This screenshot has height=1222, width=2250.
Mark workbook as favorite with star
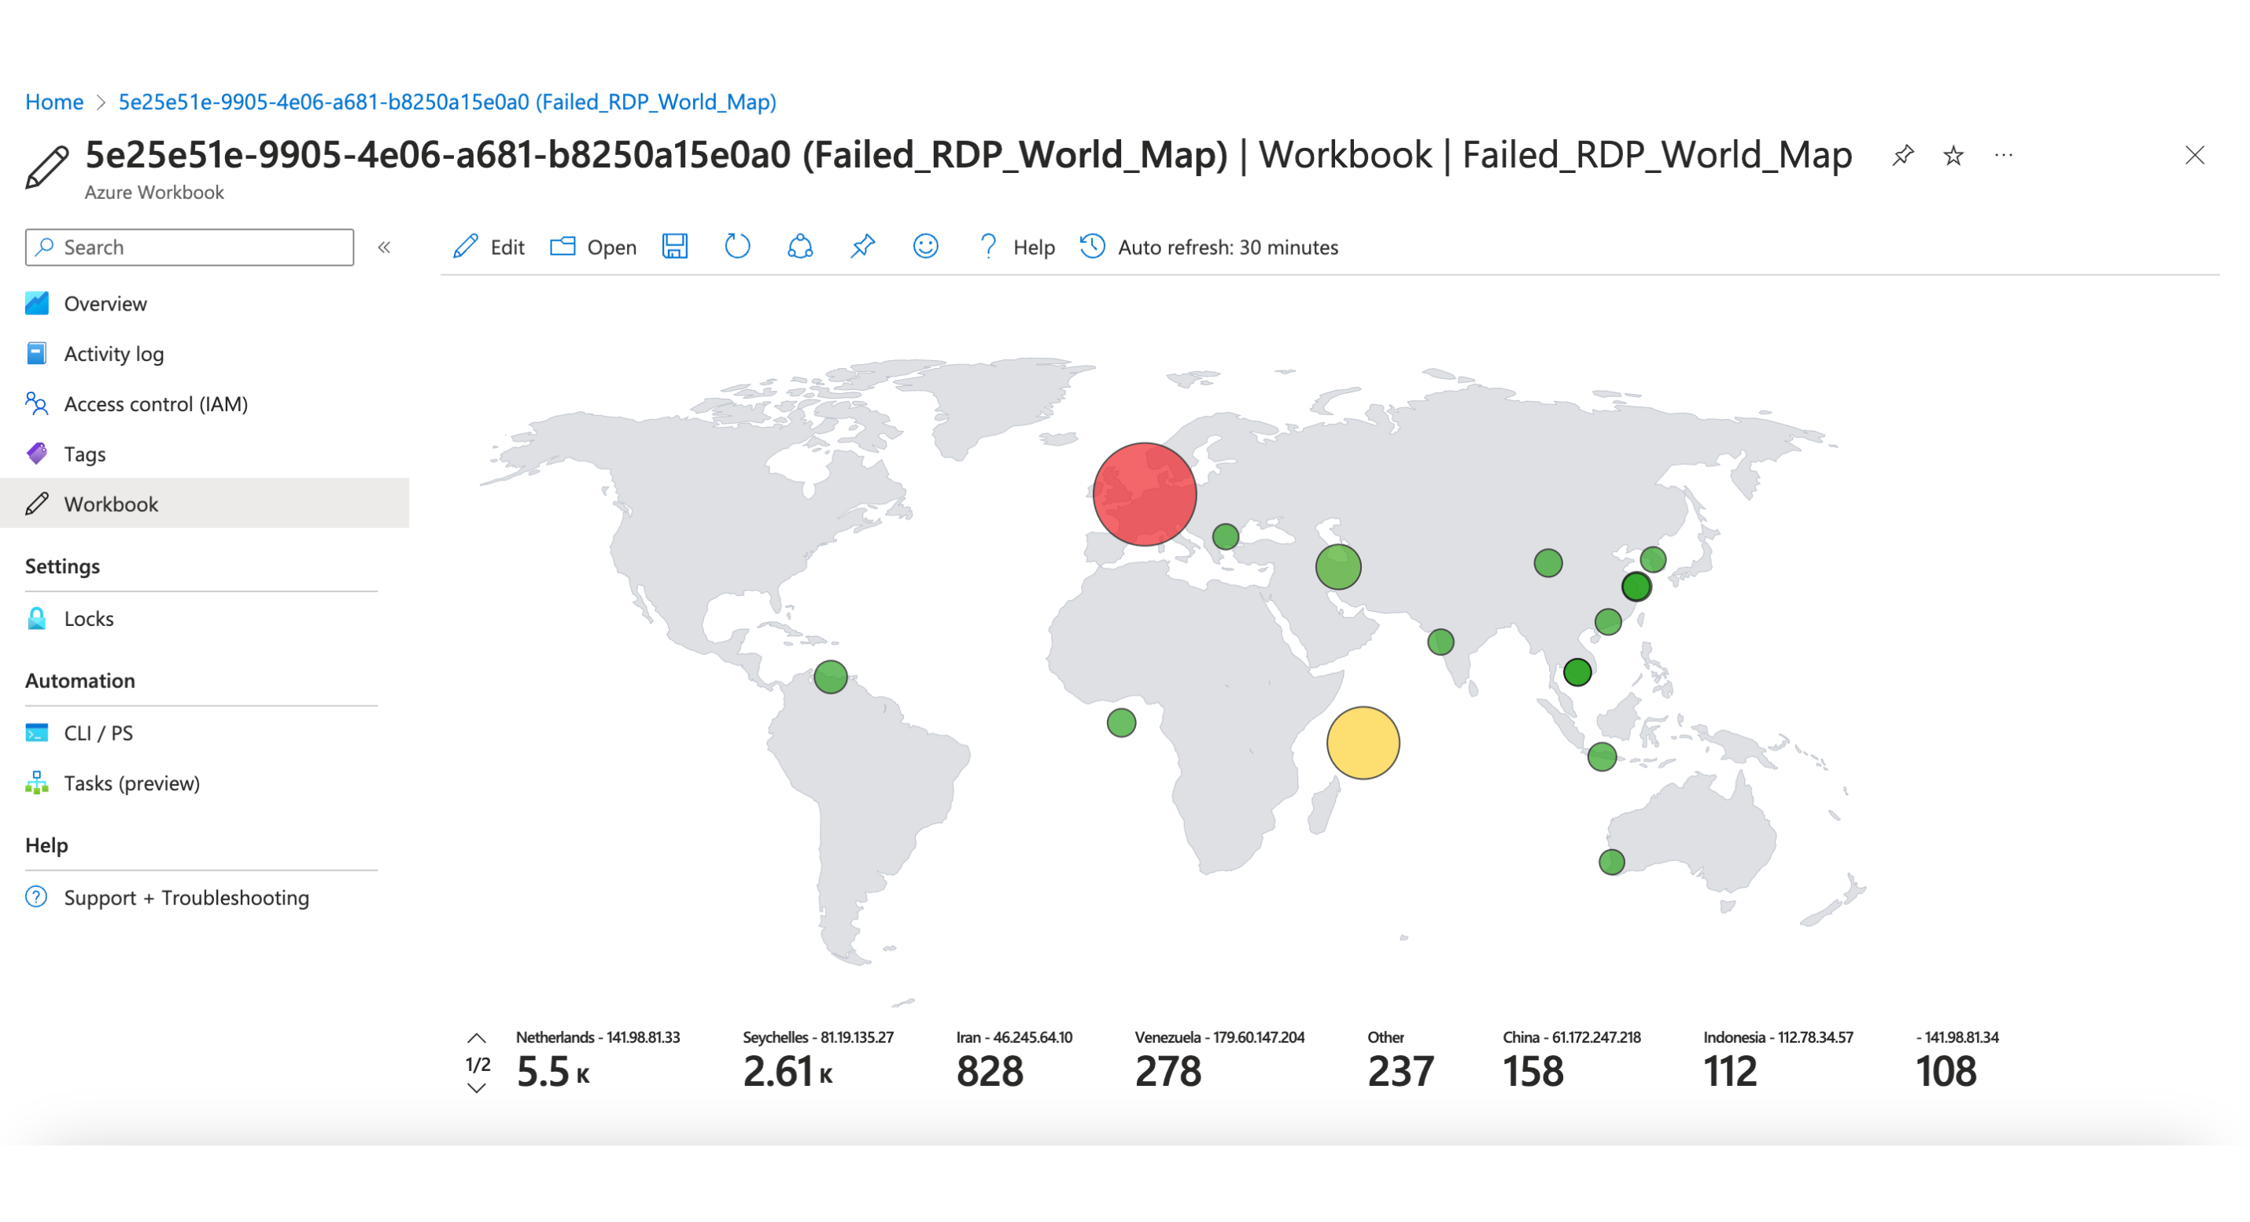(1953, 156)
